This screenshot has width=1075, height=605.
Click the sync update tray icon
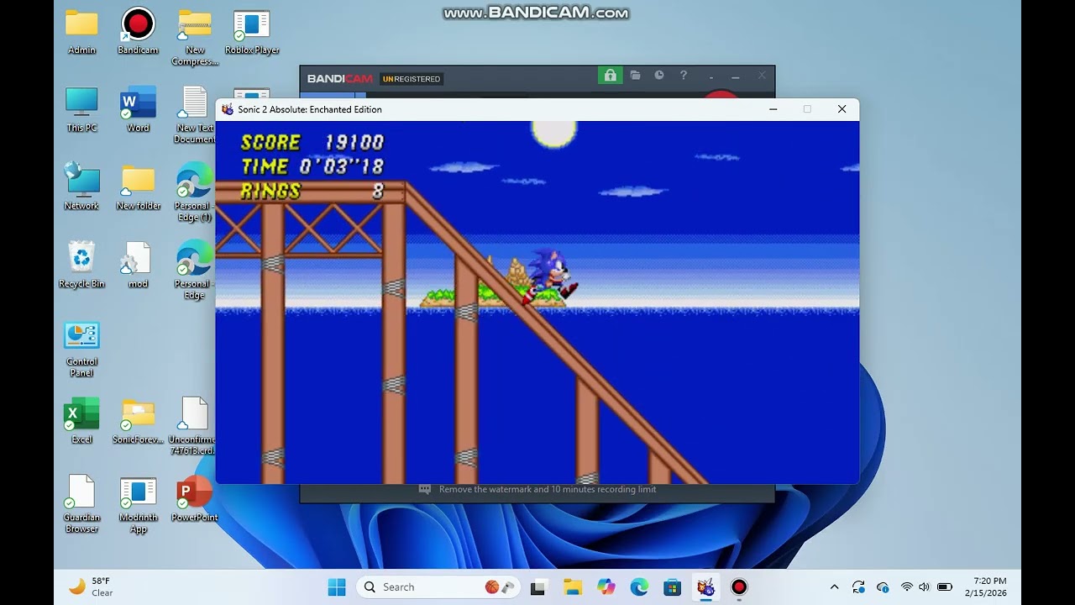[858, 587]
